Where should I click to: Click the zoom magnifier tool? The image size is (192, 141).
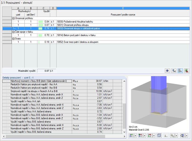[x=172, y=135]
